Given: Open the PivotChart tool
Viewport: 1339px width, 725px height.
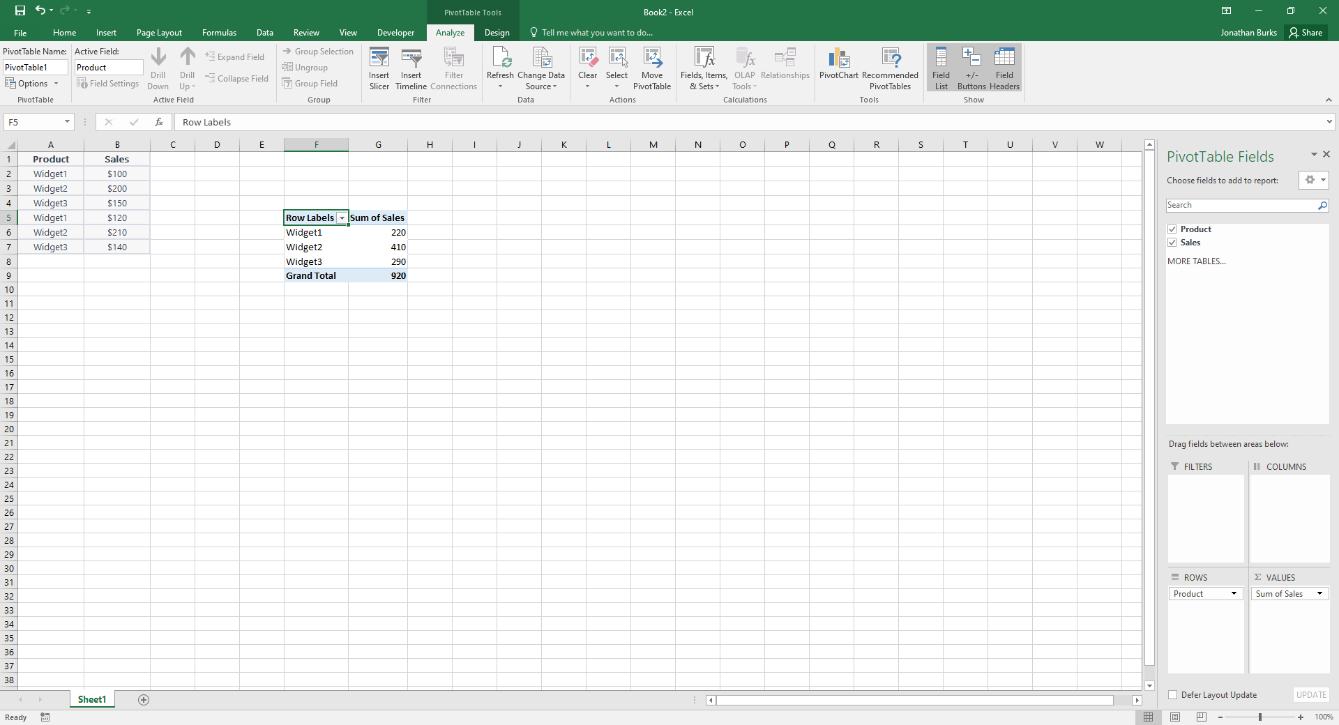Looking at the screenshot, I should coord(839,63).
